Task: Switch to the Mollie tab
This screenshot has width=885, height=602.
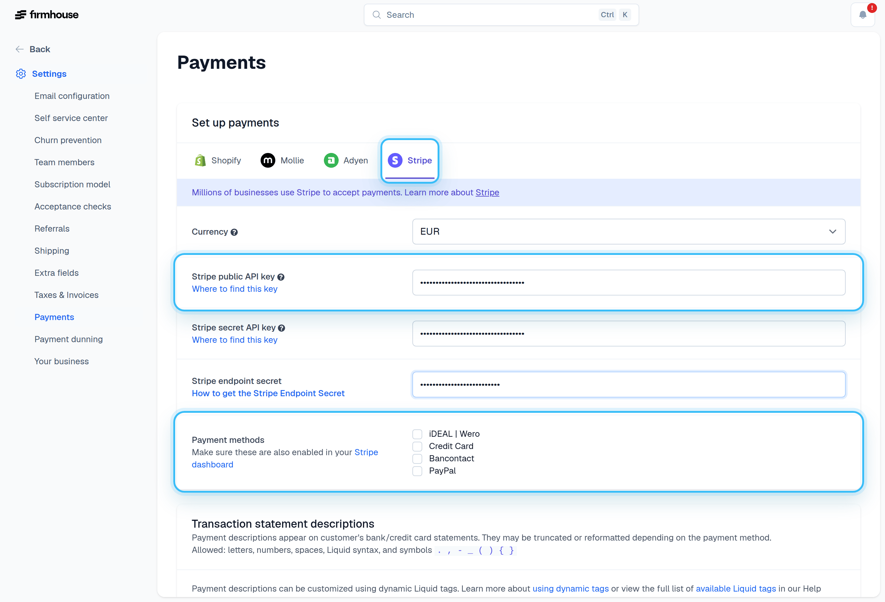Action: coord(282,161)
